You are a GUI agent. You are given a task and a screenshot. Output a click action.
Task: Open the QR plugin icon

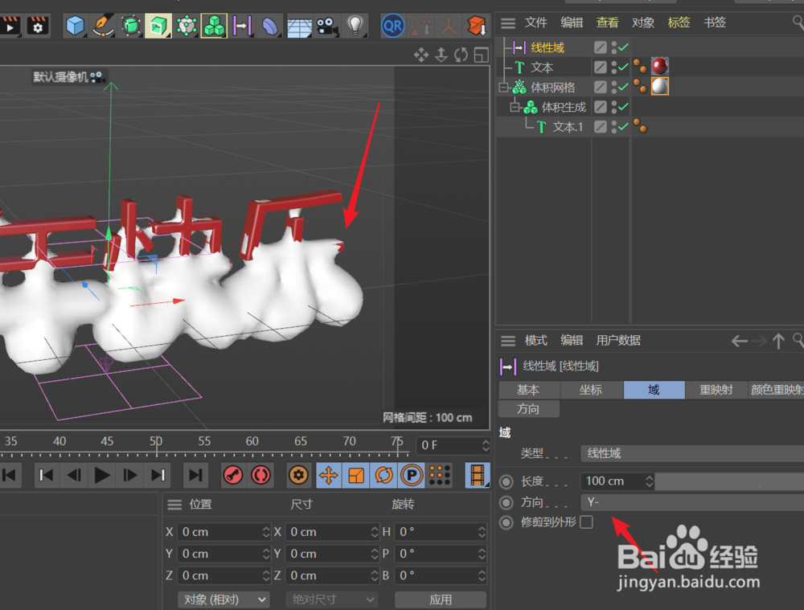click(393, 26)
